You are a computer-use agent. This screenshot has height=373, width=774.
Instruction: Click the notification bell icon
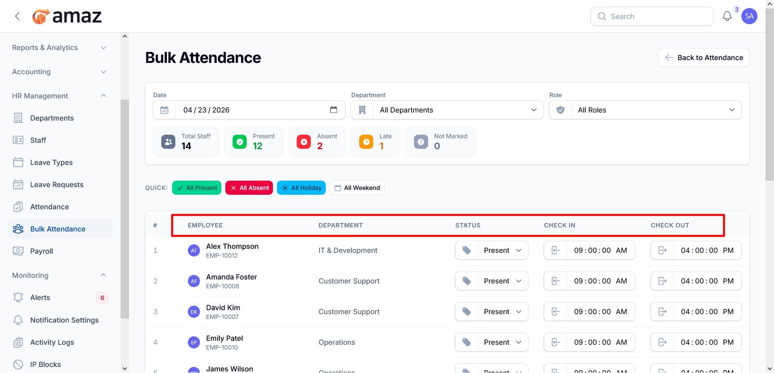tap(727, 17)
